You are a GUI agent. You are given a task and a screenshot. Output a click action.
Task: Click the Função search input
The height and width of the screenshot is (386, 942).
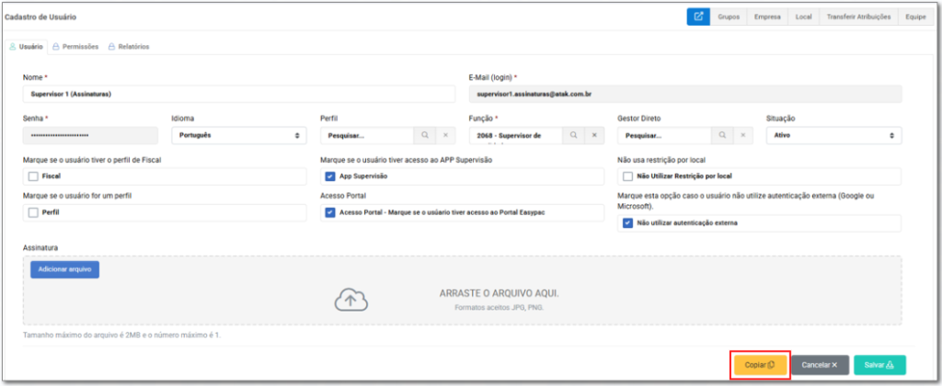tap(515, 136)
